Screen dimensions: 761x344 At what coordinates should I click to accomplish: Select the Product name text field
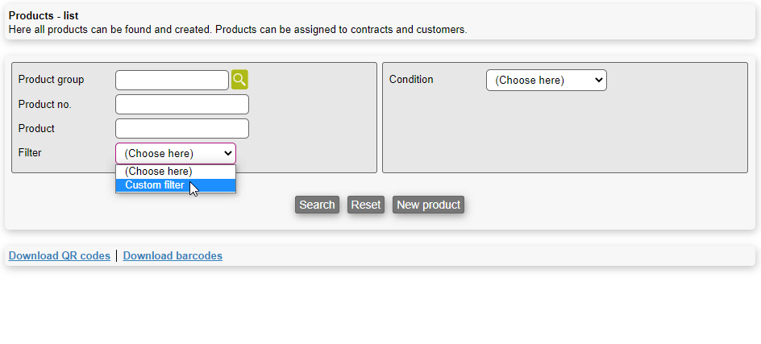coord(182,129)
